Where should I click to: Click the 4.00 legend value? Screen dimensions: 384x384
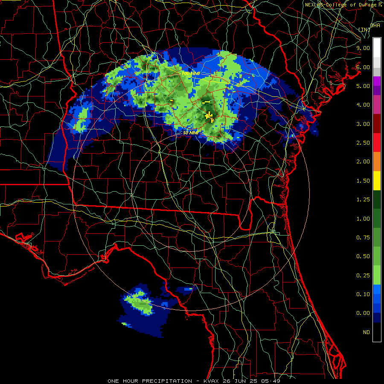click(363, 105)
